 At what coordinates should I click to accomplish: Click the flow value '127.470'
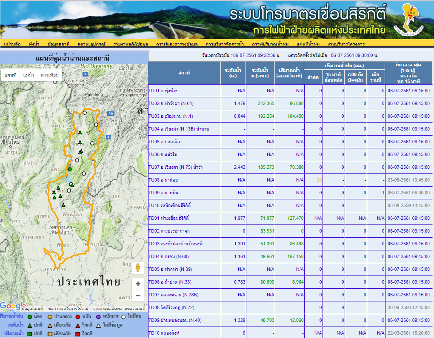tap(295, 218)
